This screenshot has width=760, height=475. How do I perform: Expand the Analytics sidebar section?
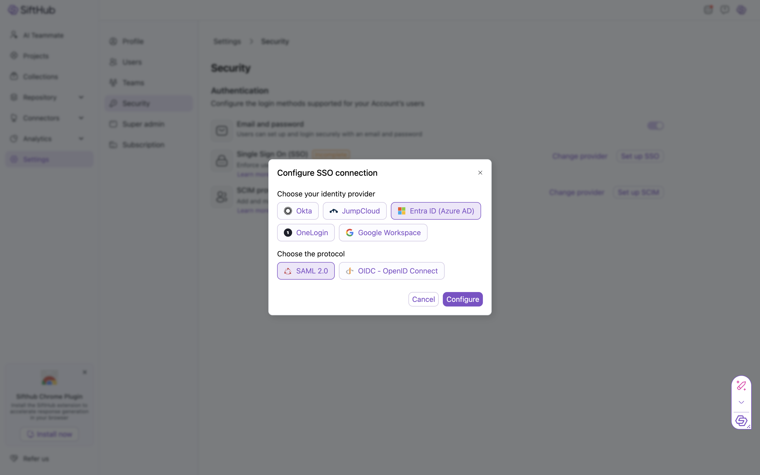point(81,139)
